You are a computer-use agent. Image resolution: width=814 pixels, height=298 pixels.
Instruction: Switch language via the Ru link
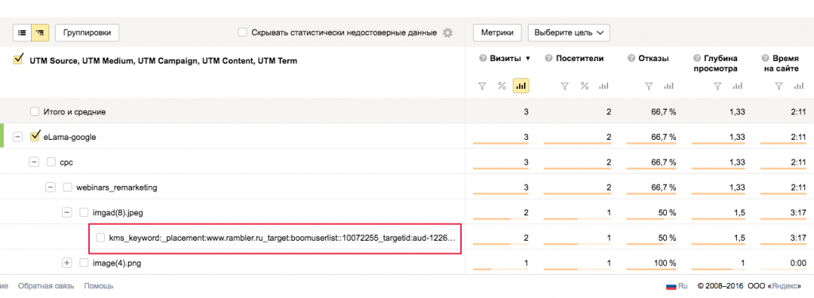click(683, 286)
